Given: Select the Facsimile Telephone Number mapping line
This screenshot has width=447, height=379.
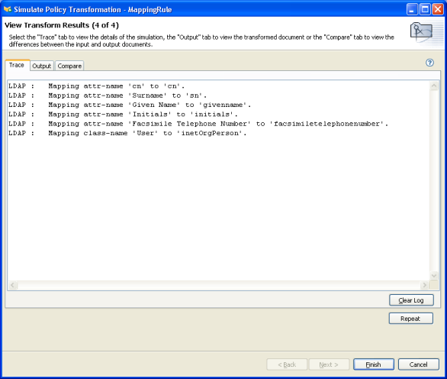Looking at the screenshot, I should click(198, 124).
